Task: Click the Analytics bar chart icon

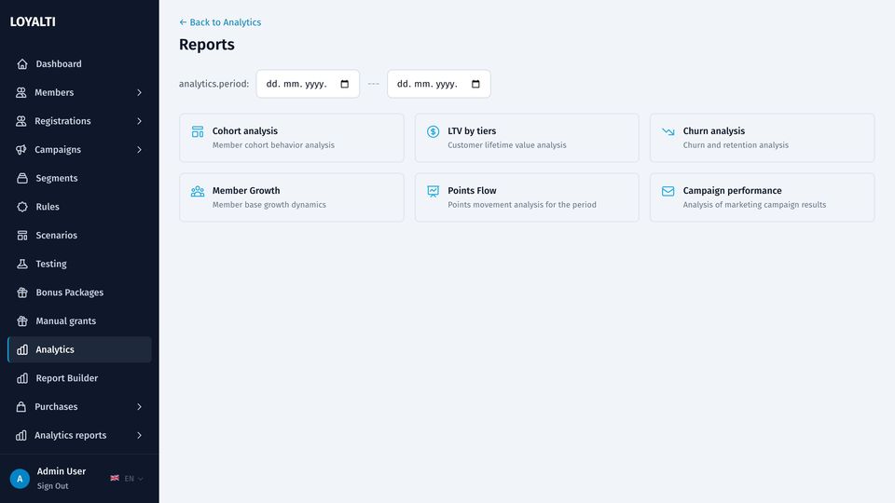Action: point(22,349)
